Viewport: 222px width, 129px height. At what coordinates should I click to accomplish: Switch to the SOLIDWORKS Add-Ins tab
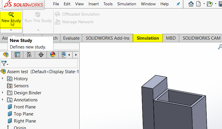coord(107,38)
